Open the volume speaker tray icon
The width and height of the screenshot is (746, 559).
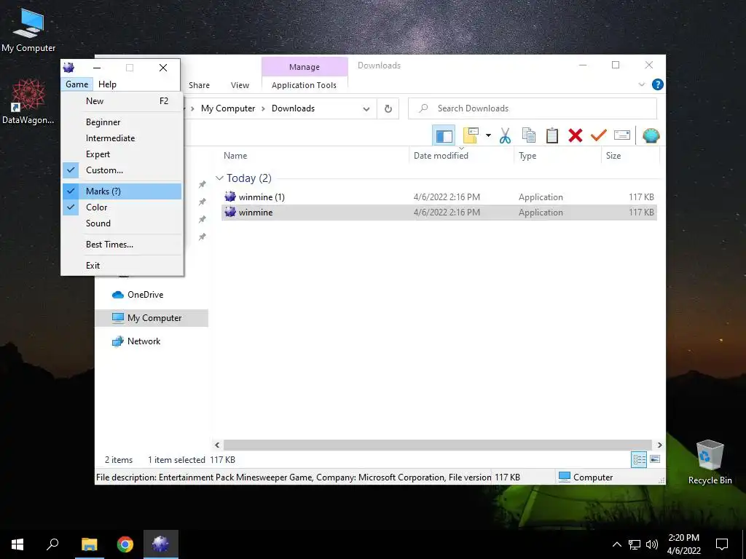coord(652,544)
